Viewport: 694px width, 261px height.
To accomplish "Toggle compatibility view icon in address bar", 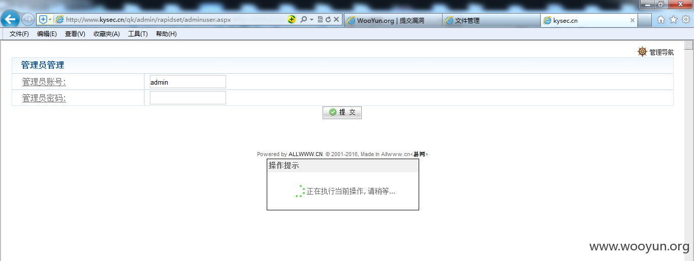I will 320,19.
